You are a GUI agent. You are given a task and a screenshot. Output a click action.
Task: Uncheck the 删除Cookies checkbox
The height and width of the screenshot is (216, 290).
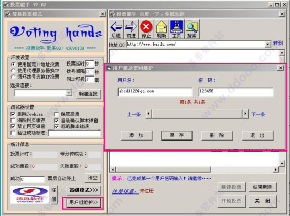[13, 114]
